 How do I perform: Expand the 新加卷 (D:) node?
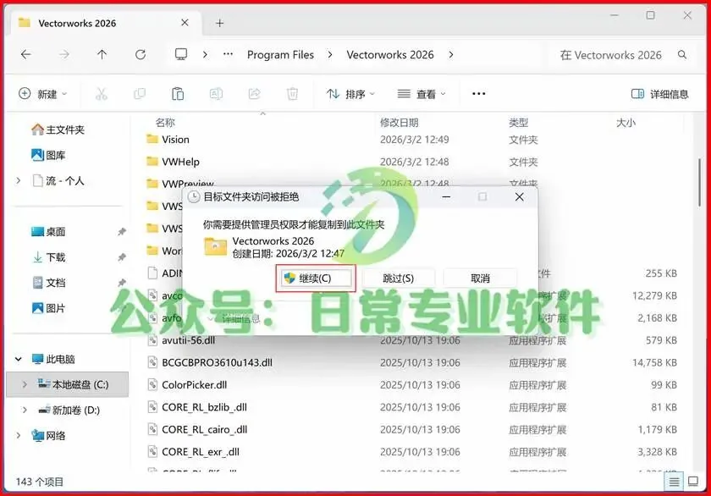25,410
